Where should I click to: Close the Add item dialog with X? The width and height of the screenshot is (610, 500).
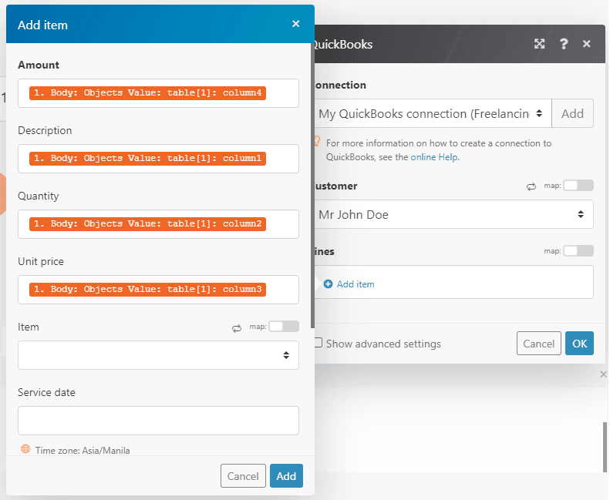point(295,24)
